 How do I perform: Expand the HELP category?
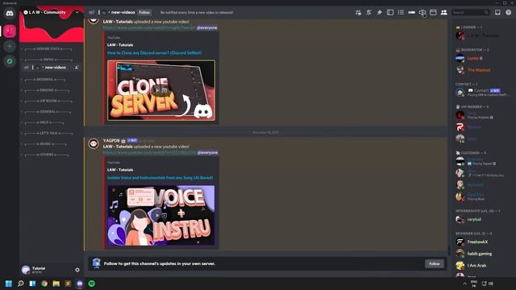44,122
